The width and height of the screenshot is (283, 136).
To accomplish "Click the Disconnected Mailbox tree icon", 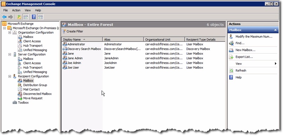I will [20, 94].
